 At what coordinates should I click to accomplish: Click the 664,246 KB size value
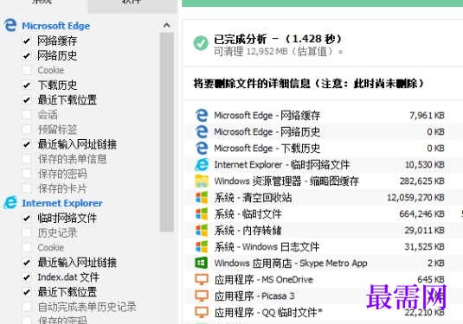422,213
